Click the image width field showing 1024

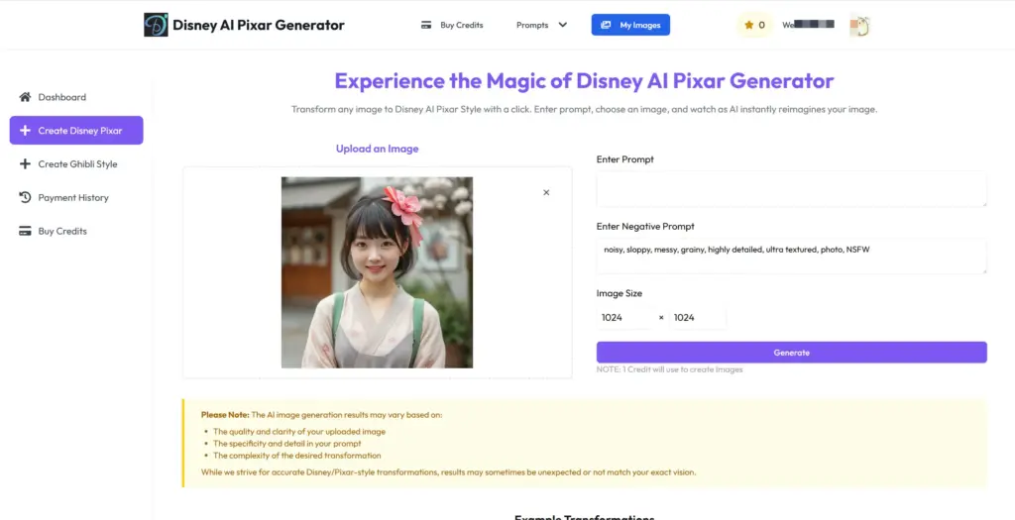pos(624,318)
